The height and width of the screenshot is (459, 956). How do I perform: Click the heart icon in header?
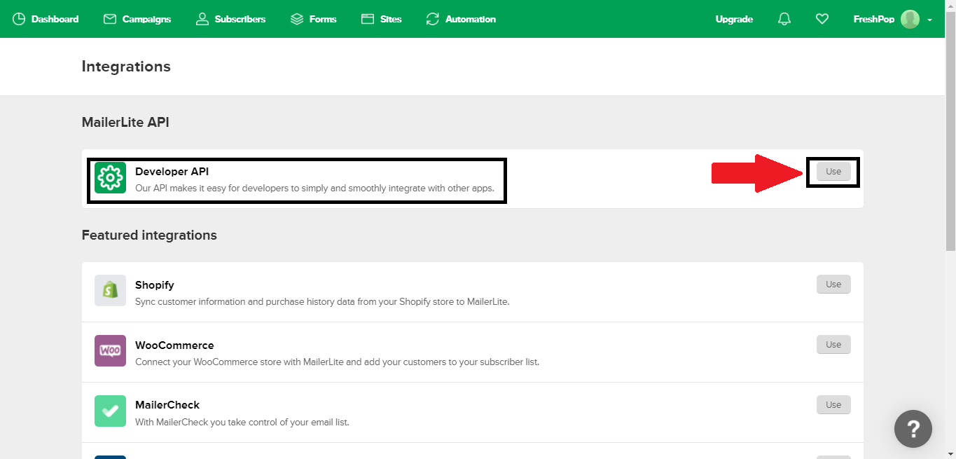coord(822,19)
